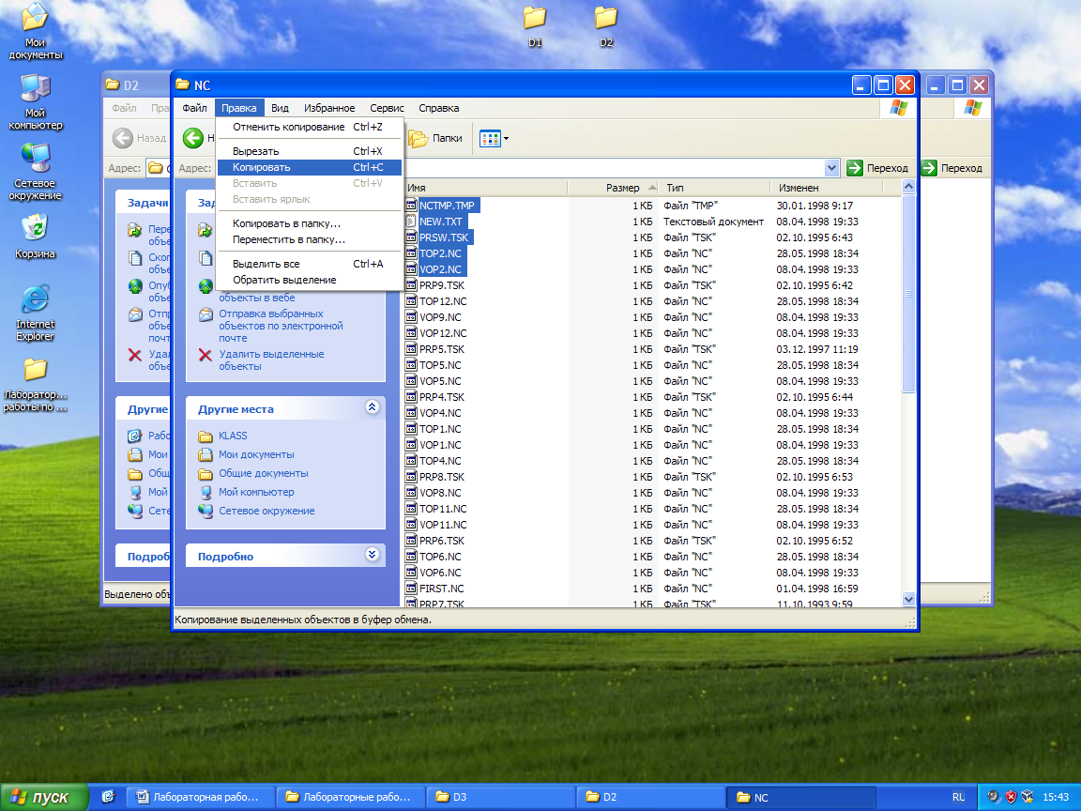Open My Documents desktop icon
This screenshot has height=811, width=1081.
click(35, 31)
